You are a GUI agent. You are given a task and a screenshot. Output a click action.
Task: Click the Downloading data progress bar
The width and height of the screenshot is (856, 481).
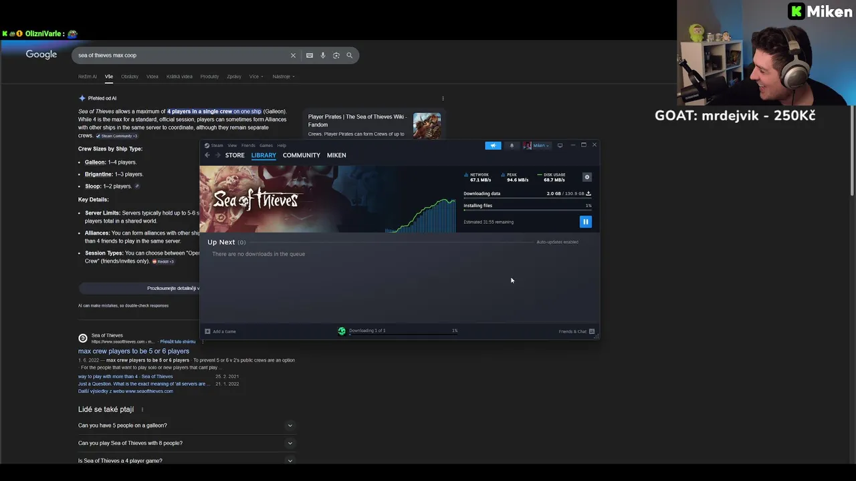[x=527, y=198]
